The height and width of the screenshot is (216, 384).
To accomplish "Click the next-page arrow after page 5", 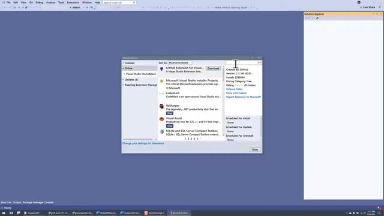I will pos(200,139).
